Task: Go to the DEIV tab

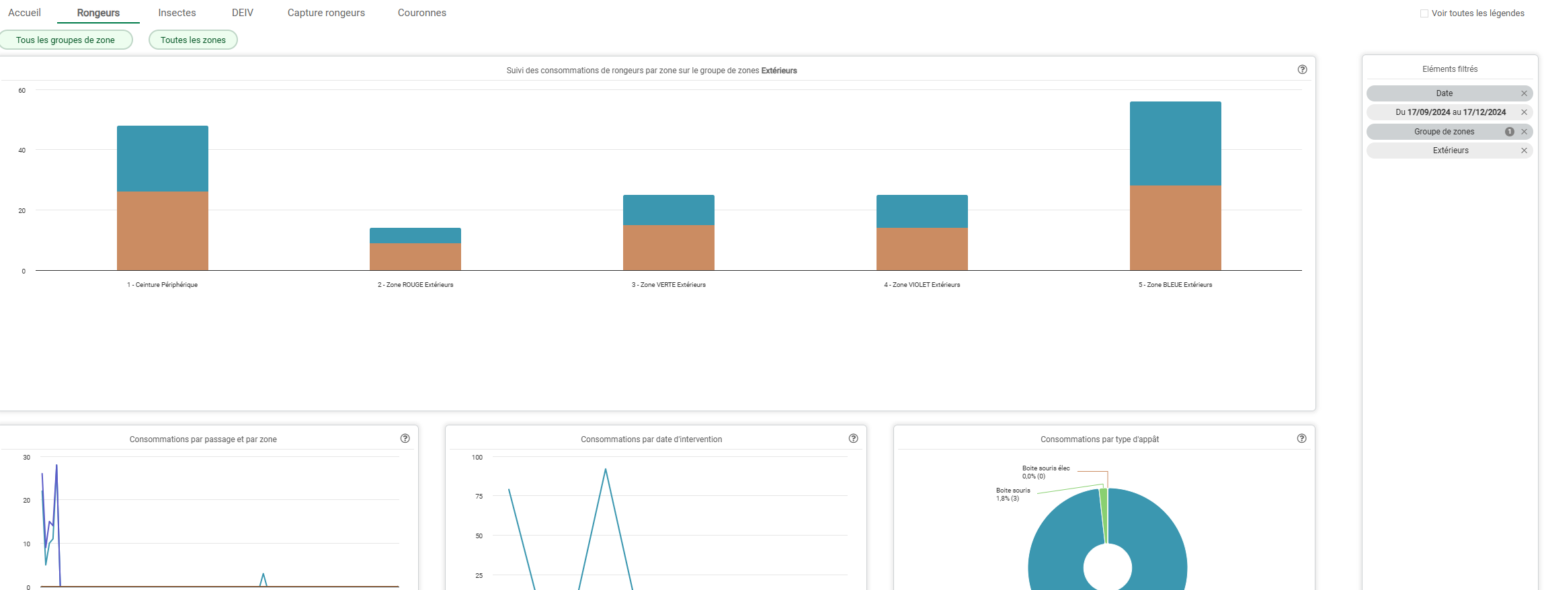Action: point(243,13)
